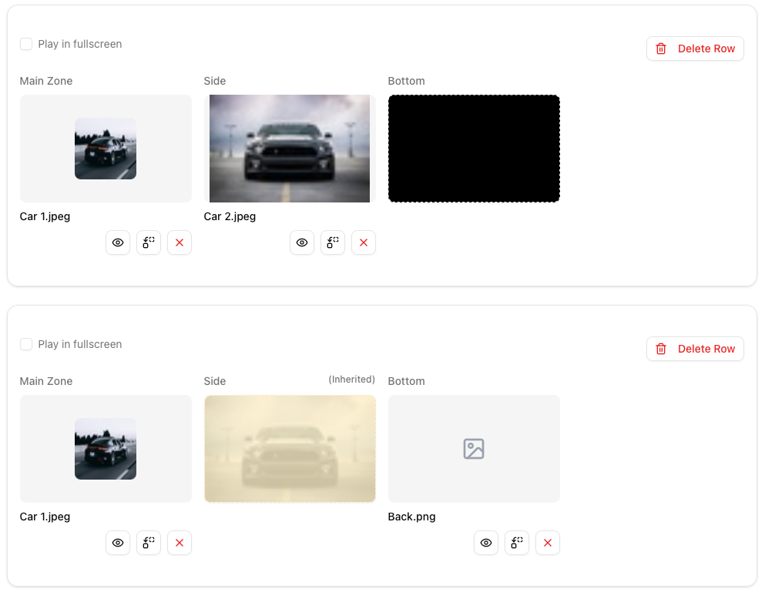Click the replace icon under Car 2.jpeg
The image size is (765, 592).
333,242
